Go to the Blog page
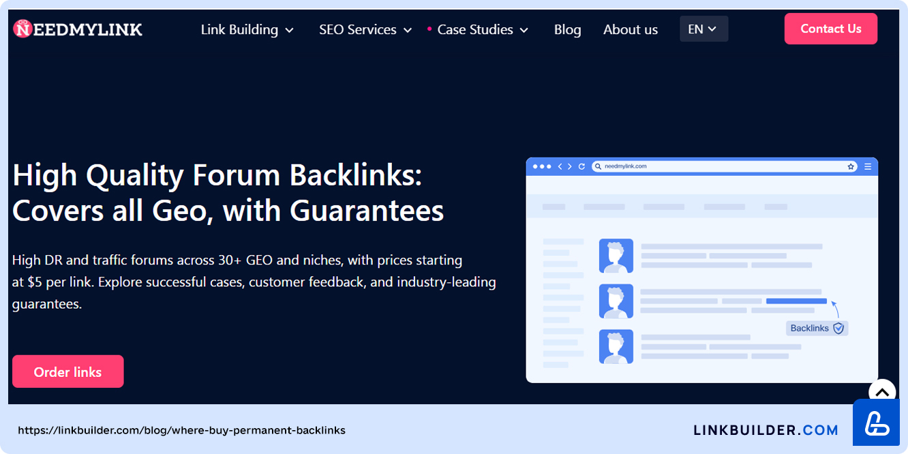This screenshot has width=908, height=454. tap(567, 29)
